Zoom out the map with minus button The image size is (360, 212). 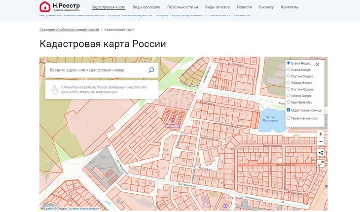click(321, 141)
